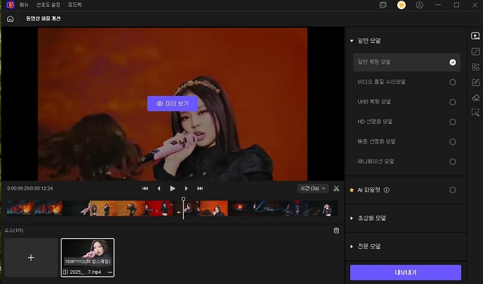This screenshot has width=483, height=284.
Task: Open the eraser sidebar tool
Action: tap(475, 97)
